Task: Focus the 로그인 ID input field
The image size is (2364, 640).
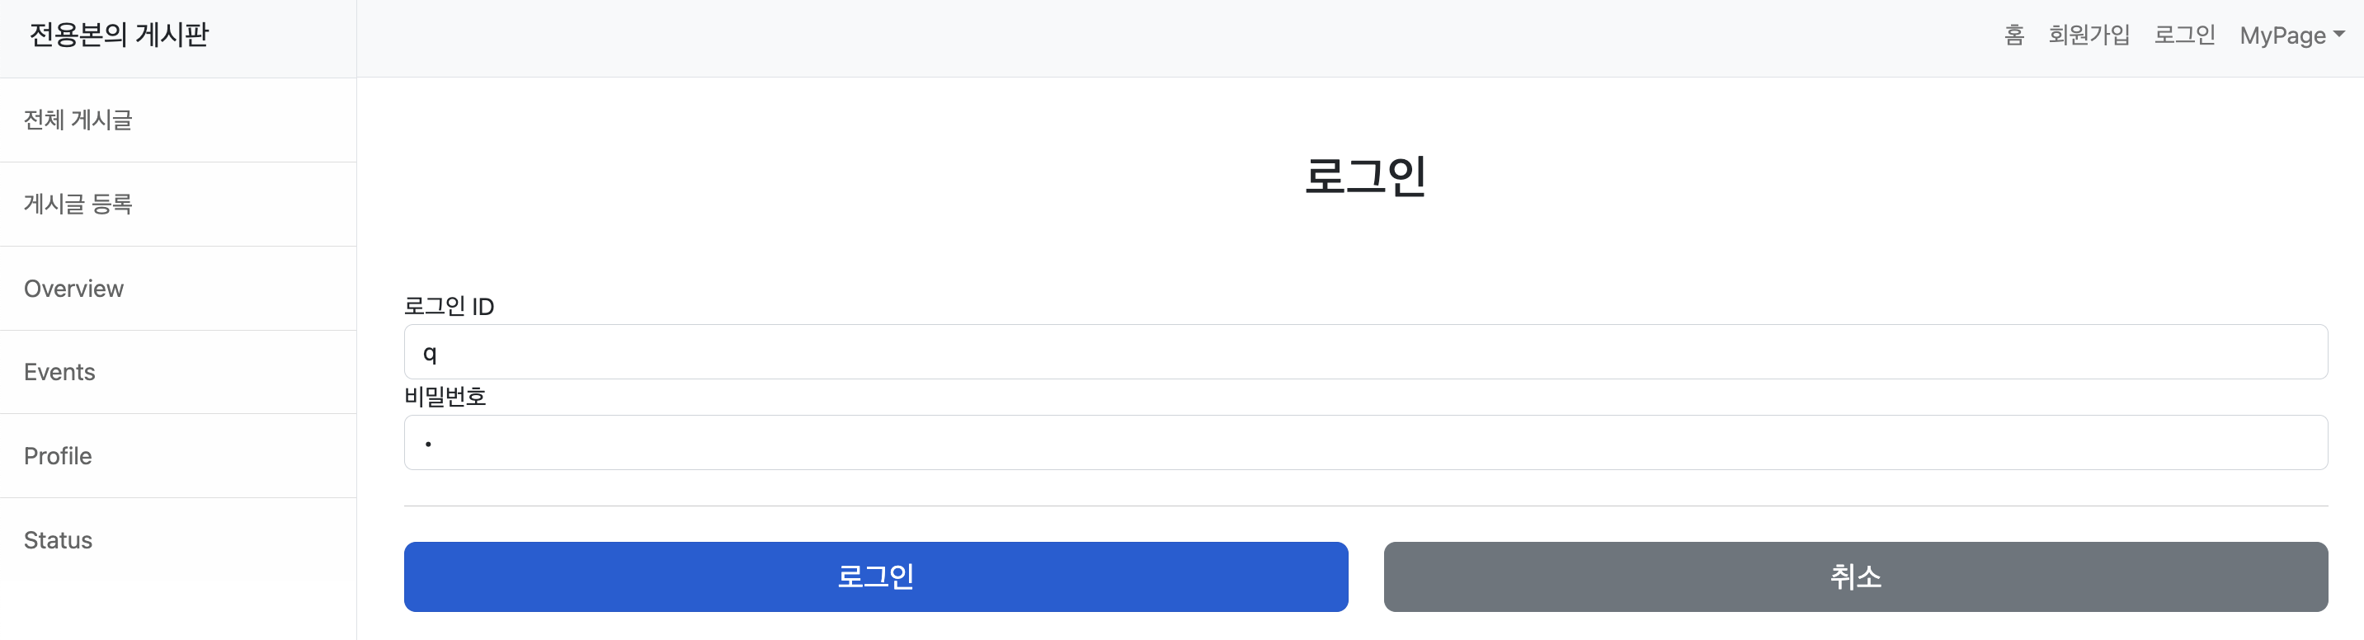Action: pyautogui.click(x=1366, y=351)
